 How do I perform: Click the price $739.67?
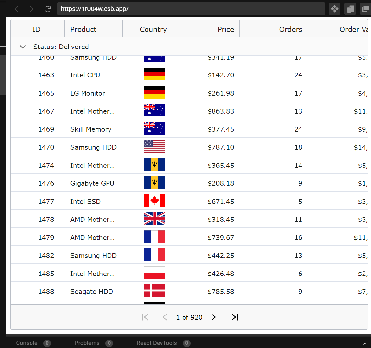coord(221,238)
